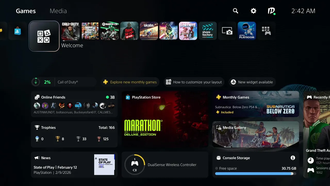This screenshot has width=330, height=186.
Task: Open the LEGO Star Wars tile
Action: [x=168, y=31]
